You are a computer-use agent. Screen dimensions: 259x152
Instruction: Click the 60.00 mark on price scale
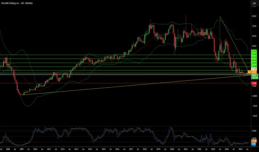pos(254,36)
